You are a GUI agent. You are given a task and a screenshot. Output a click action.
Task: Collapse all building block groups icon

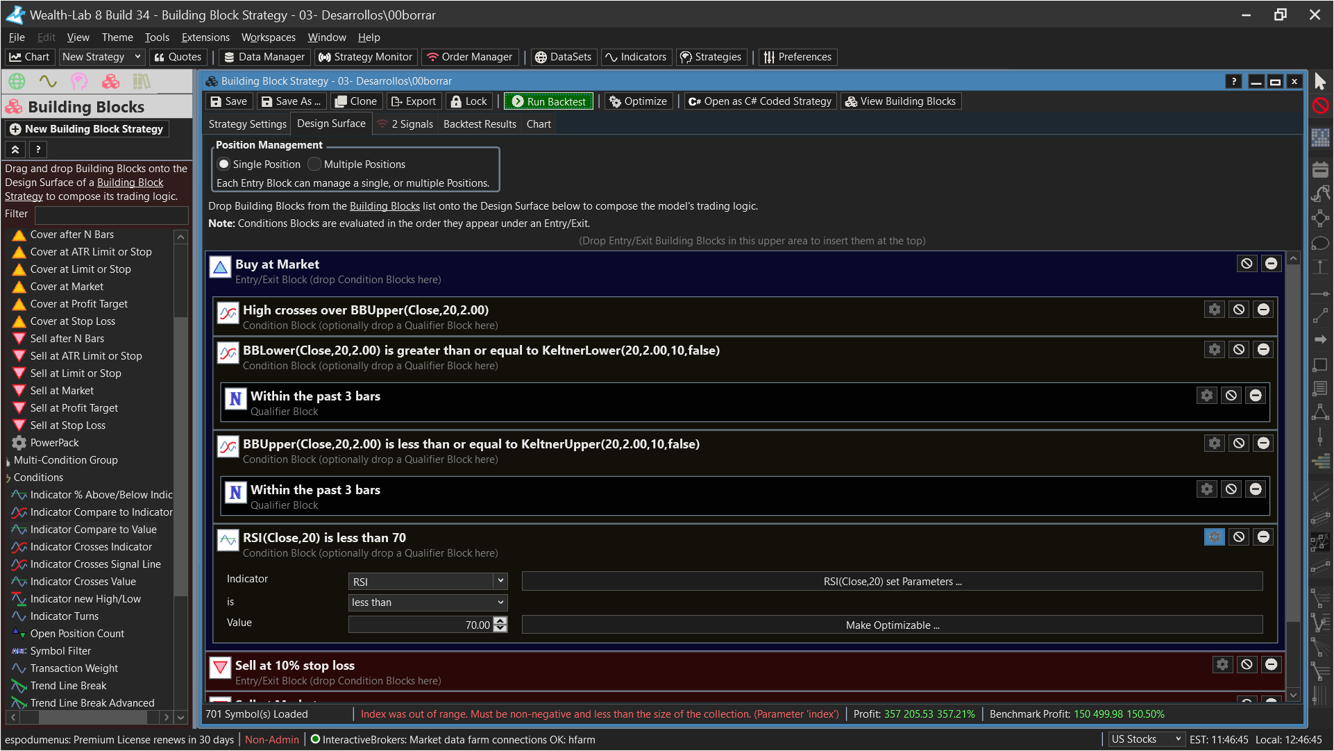pos(15,149)
